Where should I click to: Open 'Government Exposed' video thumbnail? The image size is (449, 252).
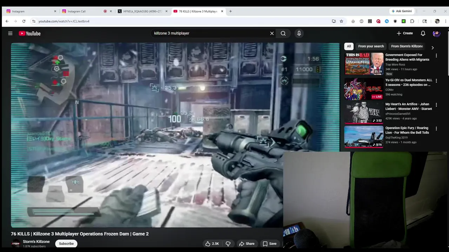point(364,63)
